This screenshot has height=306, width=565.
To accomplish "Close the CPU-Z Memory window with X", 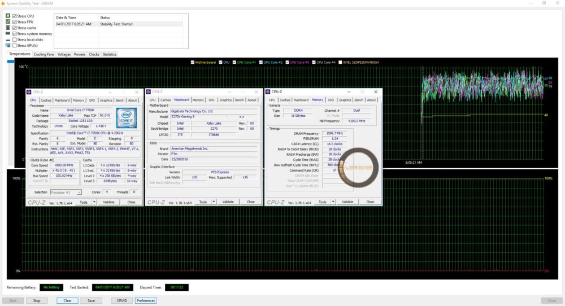I will pyautogui.click(x=376, y=92).
